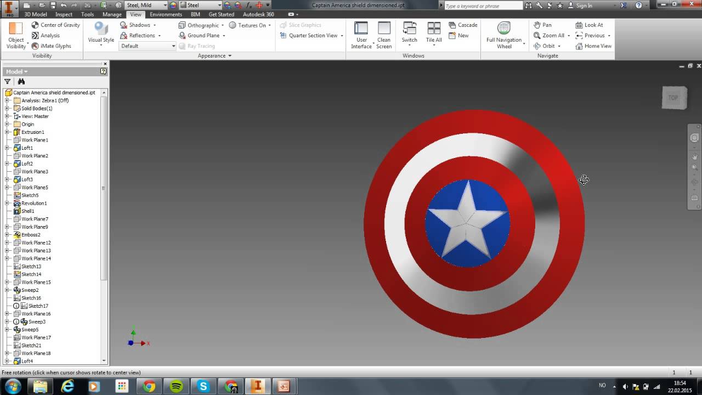Open the Analysis visibility tool

pyautogui.click(x=46, y=36)
